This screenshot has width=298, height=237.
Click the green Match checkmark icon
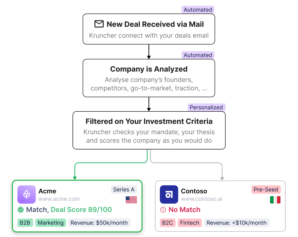[x=21, y=210]
